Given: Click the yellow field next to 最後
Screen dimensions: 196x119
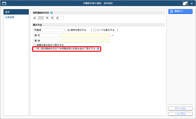Looking at the screenshot, I should coord(85,41).
